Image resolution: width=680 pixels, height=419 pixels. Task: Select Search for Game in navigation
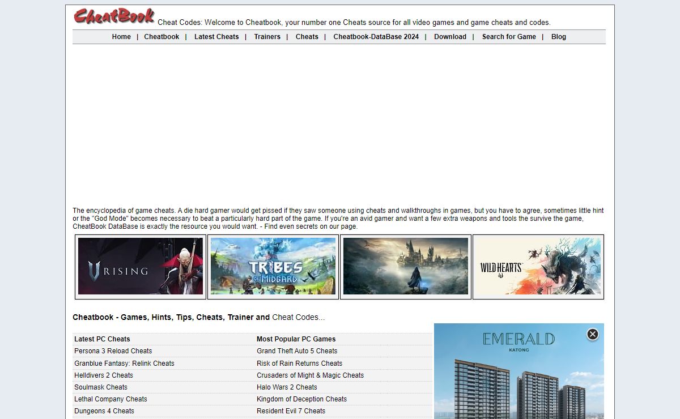click(509, 37)
